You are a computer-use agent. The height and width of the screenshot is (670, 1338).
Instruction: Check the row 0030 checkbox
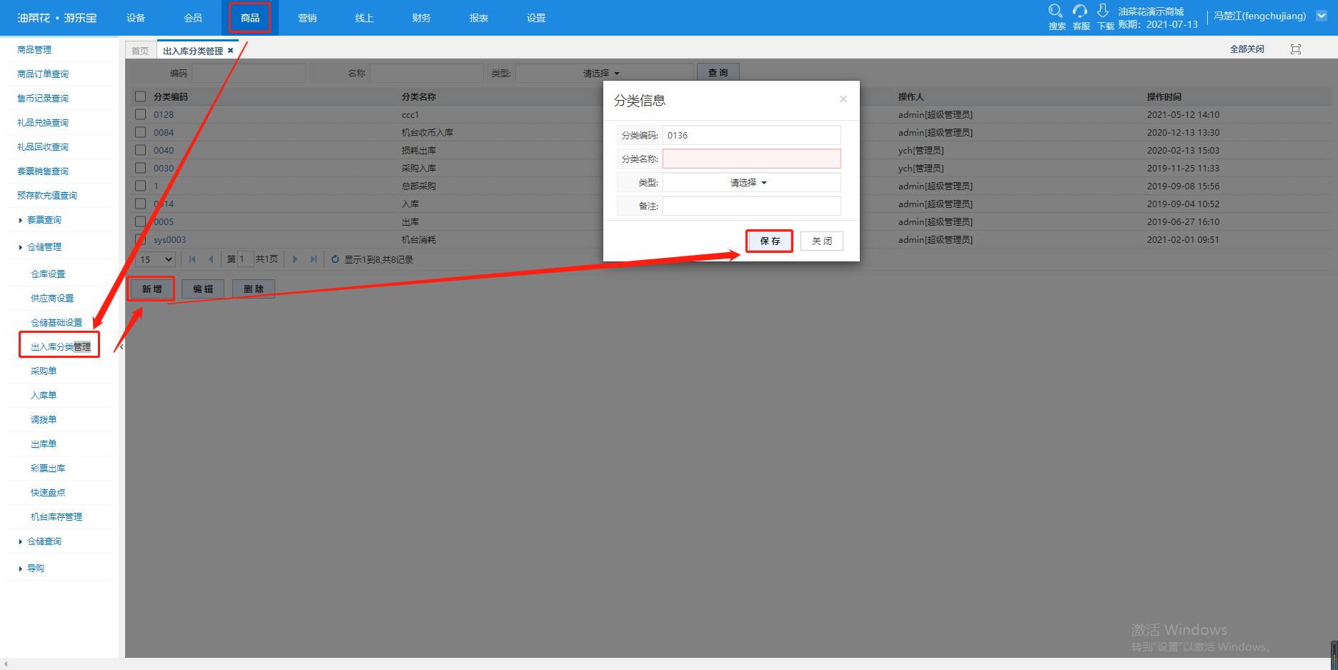pyautogui.click(x=140, y=168)
